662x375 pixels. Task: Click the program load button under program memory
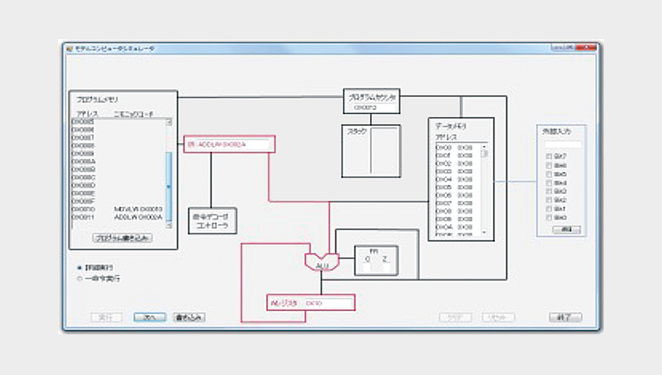tap(123, 238)
